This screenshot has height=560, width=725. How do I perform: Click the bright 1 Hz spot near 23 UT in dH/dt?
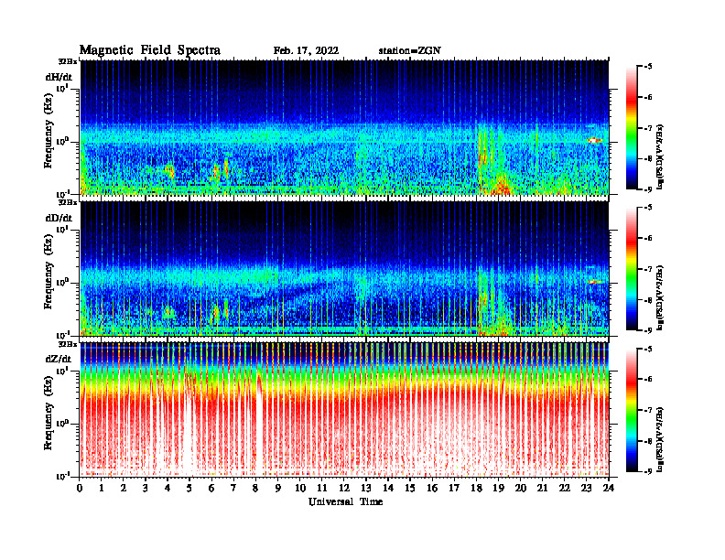(x=594, y=140)
